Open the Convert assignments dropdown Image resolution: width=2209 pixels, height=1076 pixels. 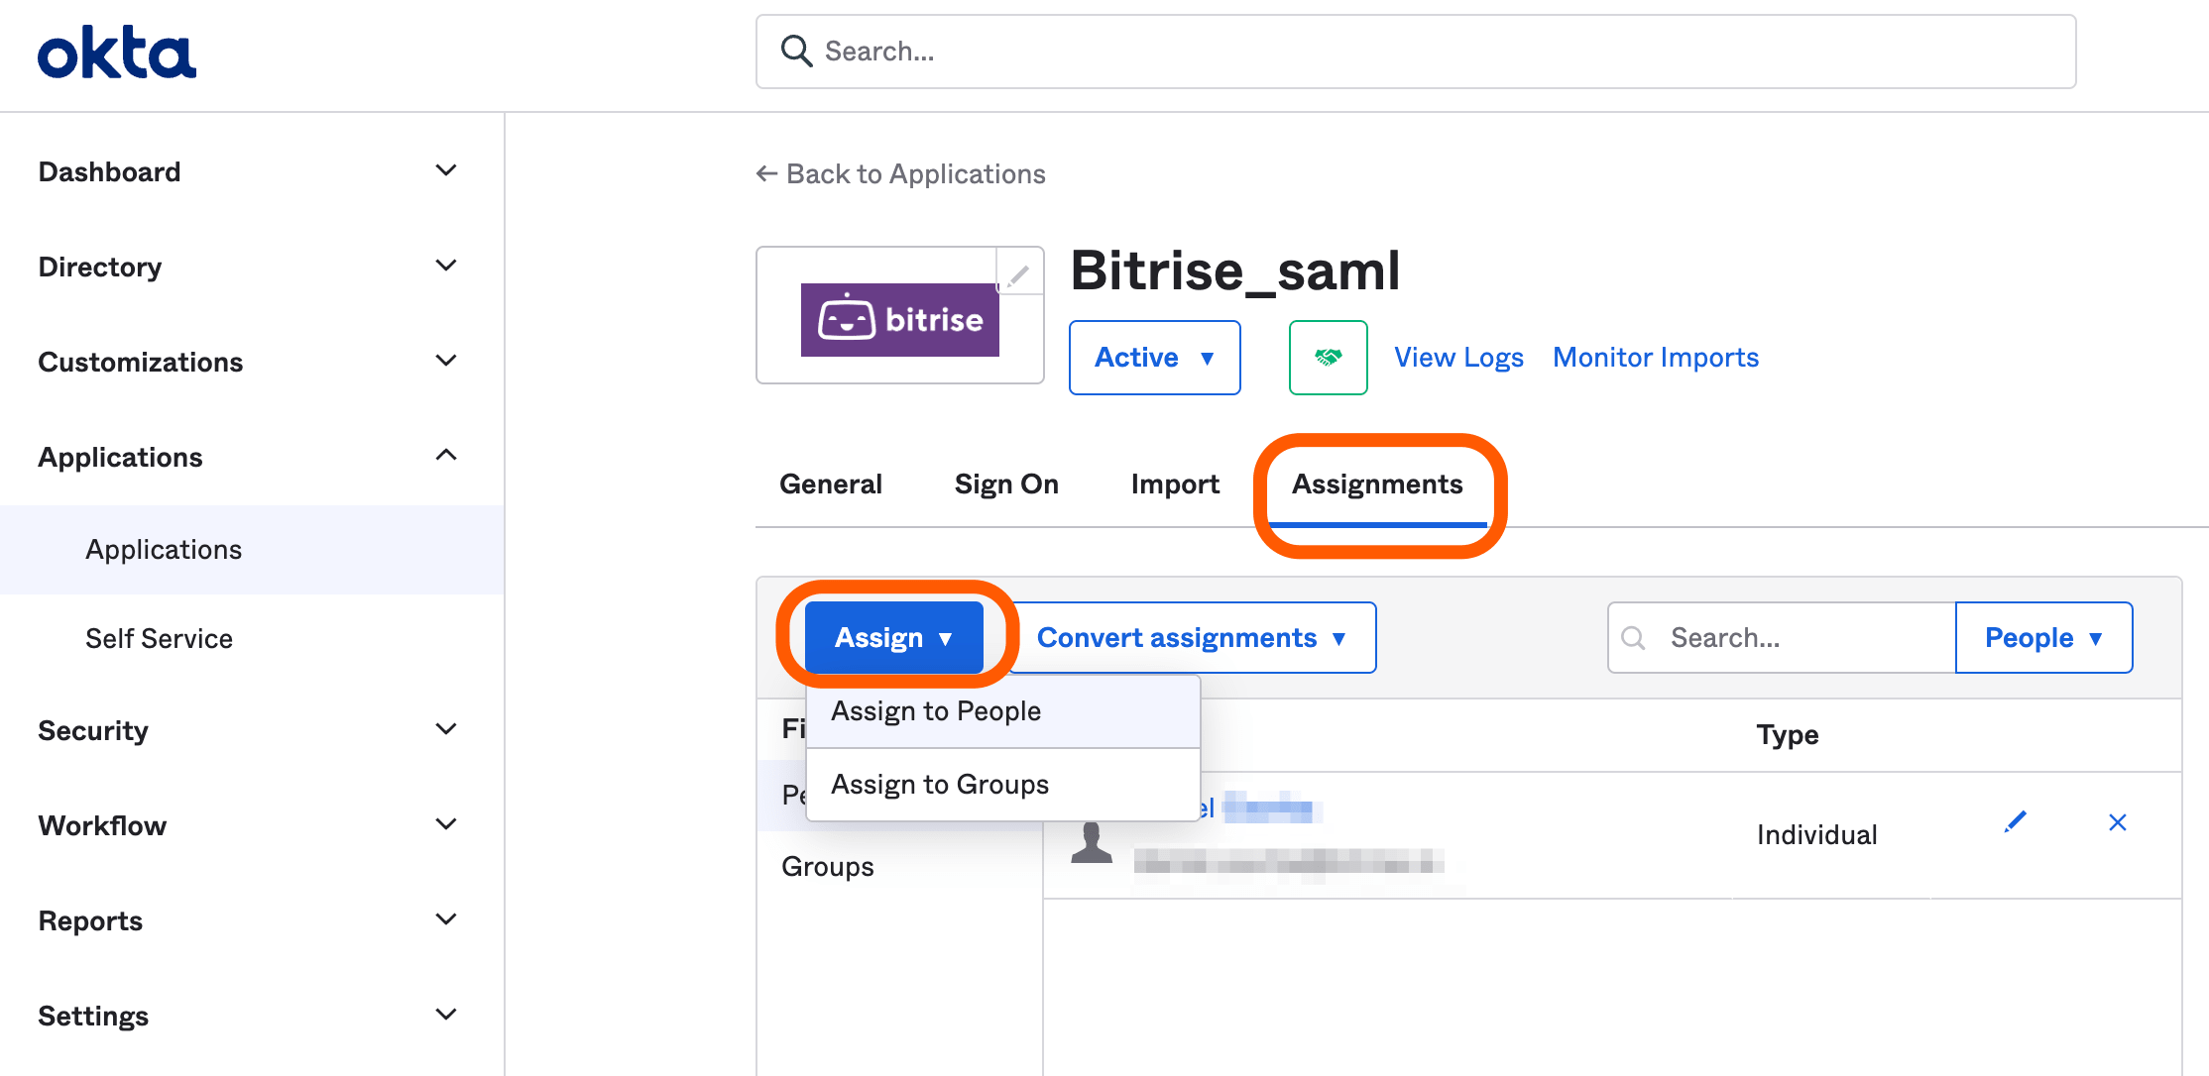[x=1191, y=638]
